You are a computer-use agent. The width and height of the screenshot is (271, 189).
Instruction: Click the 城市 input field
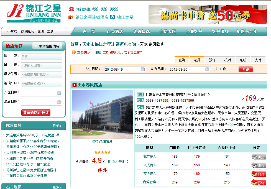click(x=41, y=65)
